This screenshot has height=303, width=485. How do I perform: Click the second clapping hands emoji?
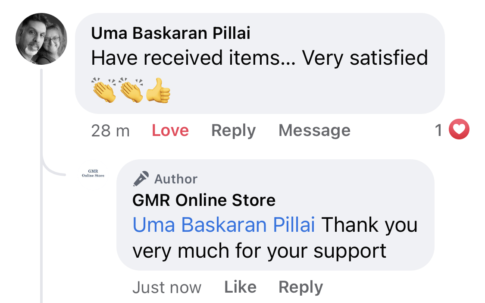[131, 90]
